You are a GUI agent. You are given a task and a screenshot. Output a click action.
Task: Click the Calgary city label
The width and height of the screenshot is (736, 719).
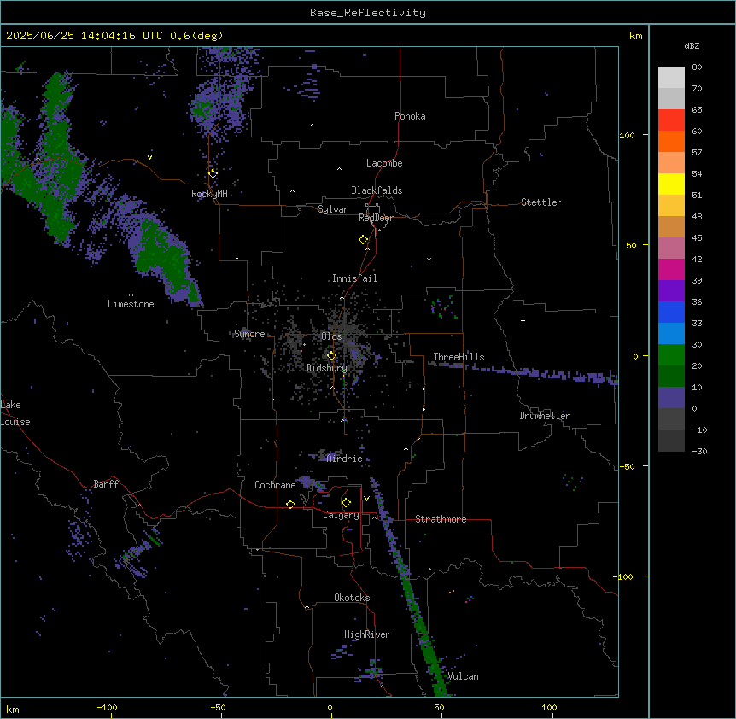[341, 515]
